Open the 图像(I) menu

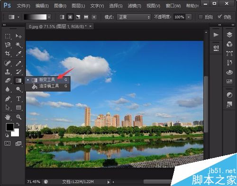pos(60,6)
